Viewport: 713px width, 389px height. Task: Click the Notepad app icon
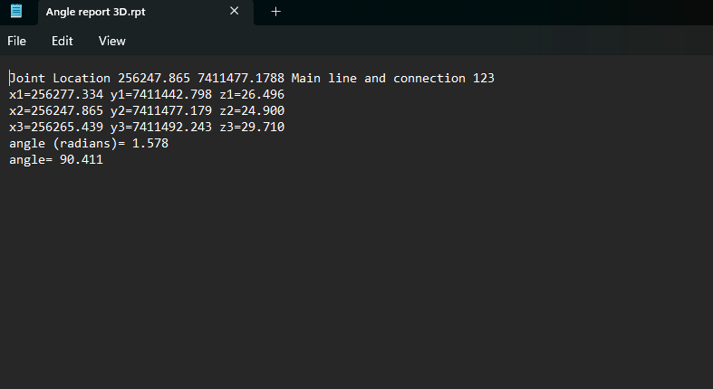point(15,12)
